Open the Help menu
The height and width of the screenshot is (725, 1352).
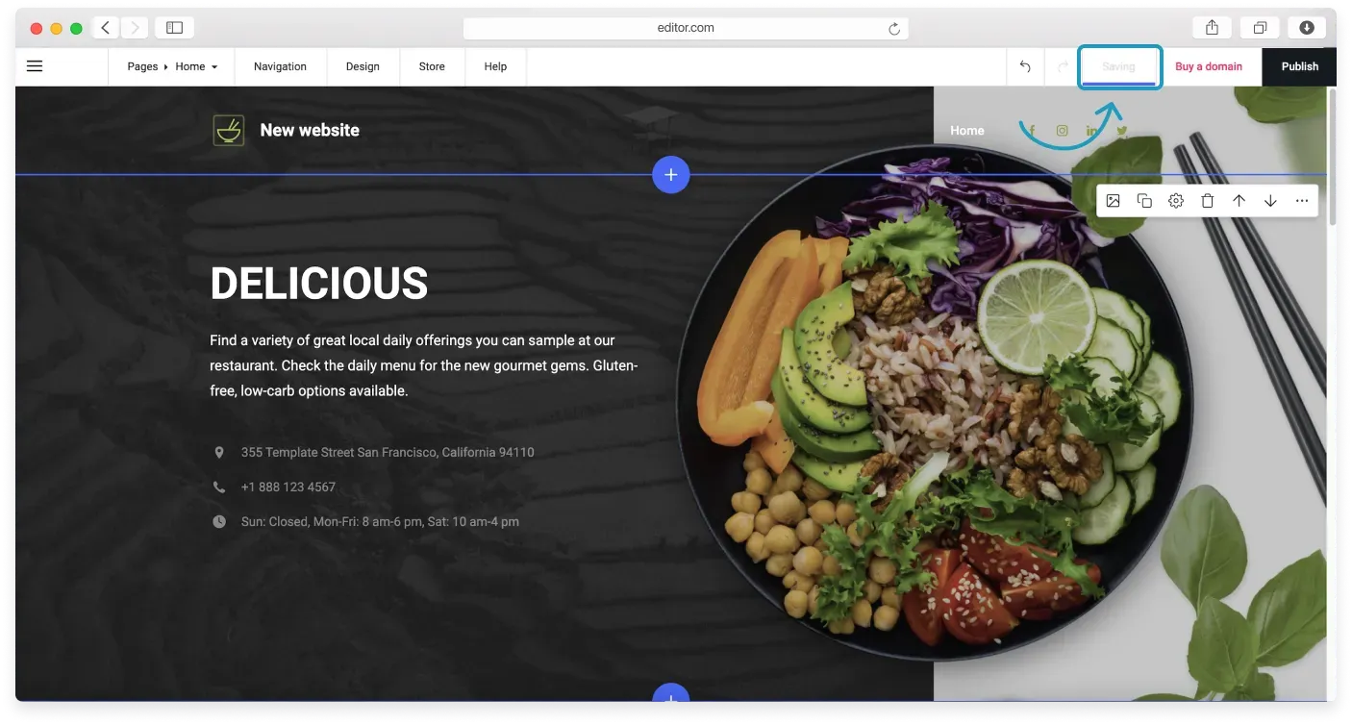pos(495,66)
